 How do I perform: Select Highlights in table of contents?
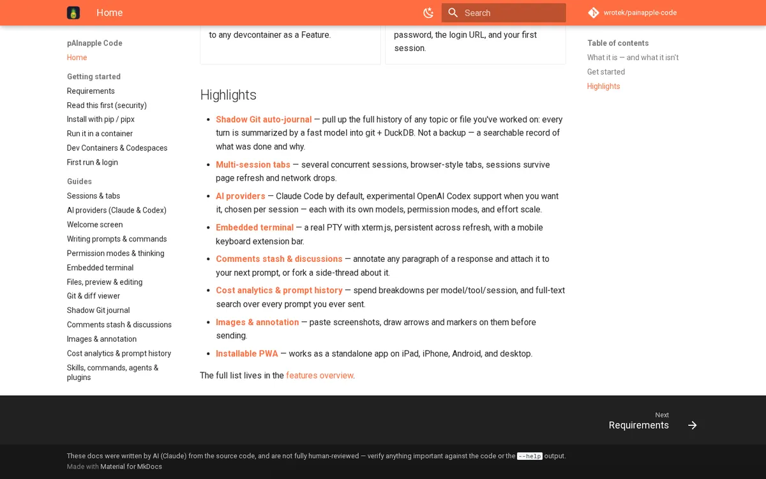point(603,86)
